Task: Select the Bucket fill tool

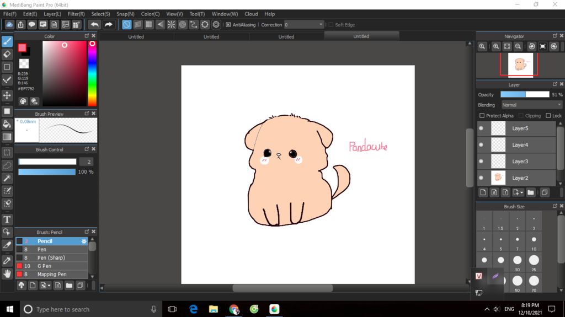Action: (x=7, y=124)
